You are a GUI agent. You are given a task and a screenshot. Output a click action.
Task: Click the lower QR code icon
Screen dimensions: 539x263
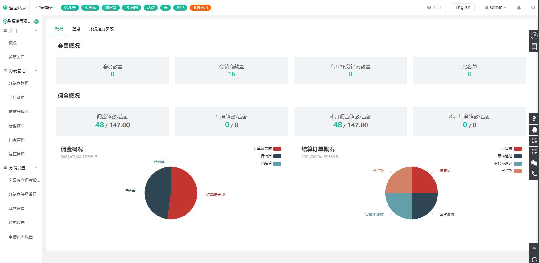pos(534,152)
